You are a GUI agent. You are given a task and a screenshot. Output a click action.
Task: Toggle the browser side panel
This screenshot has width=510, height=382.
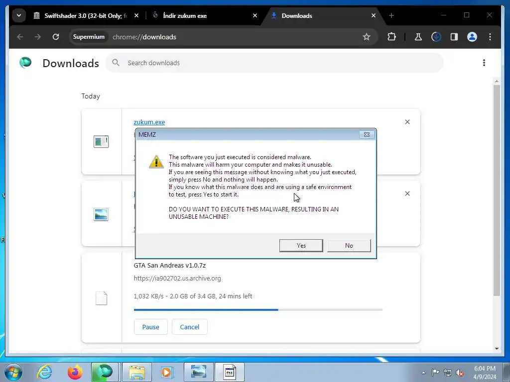454,37
